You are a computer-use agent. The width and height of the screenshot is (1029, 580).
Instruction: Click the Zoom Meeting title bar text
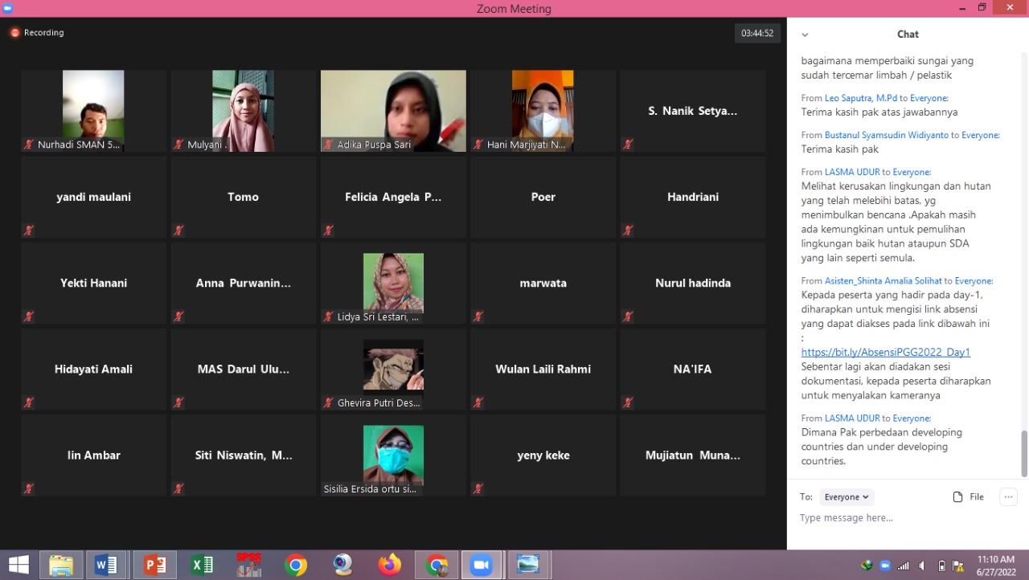pos(514,9)
